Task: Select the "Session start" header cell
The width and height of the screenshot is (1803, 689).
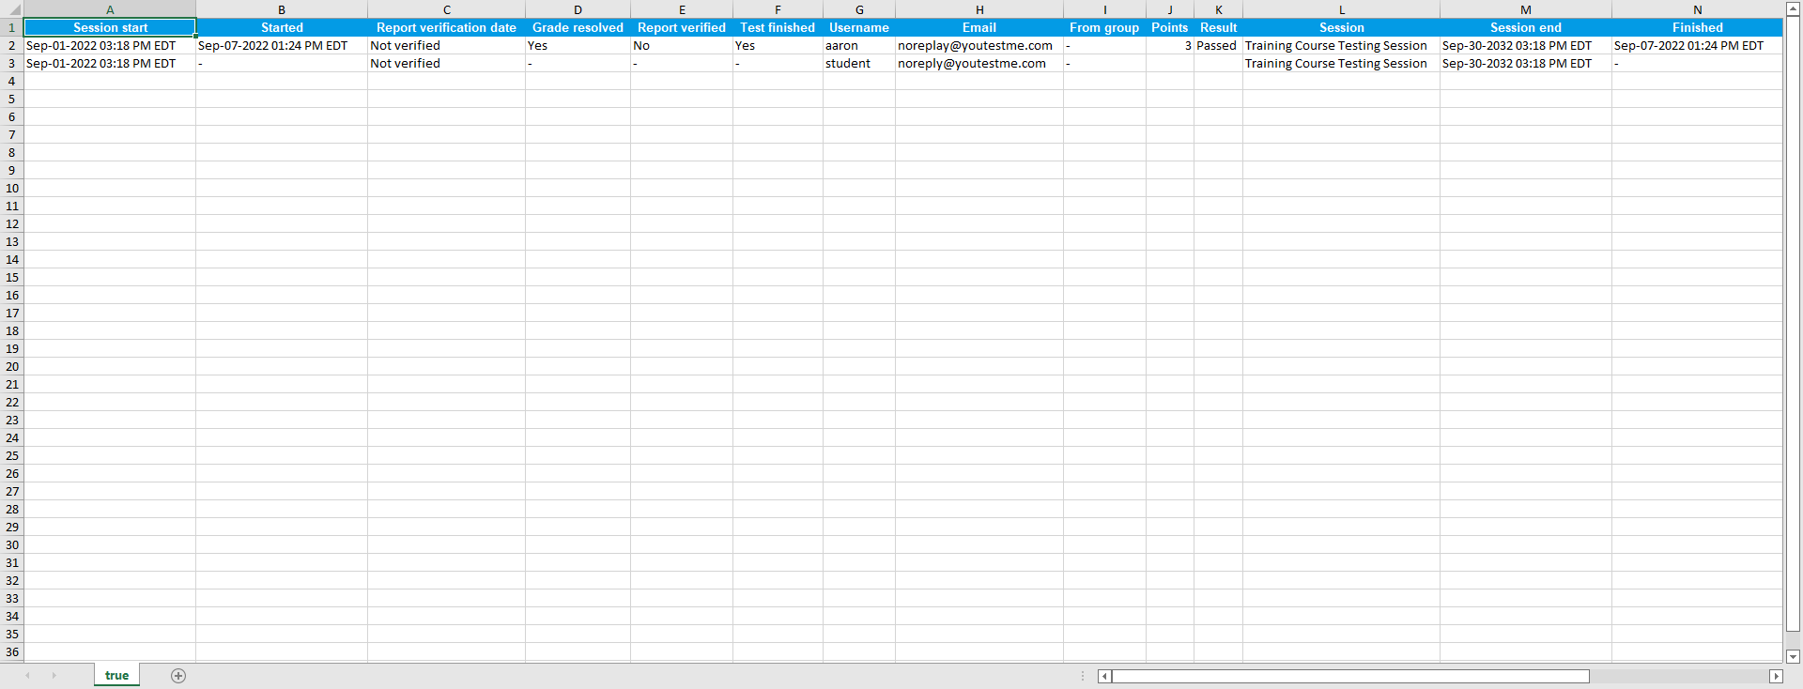Action: (x=110, y=27)
